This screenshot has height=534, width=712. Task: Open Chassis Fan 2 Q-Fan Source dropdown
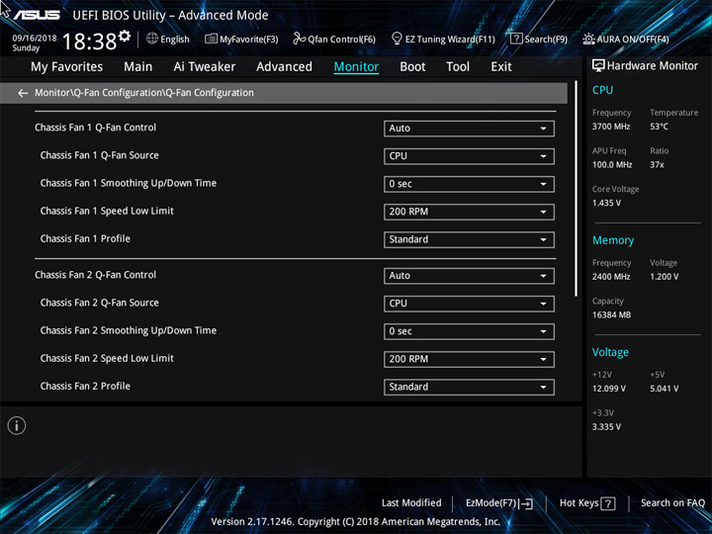[469, 304]
